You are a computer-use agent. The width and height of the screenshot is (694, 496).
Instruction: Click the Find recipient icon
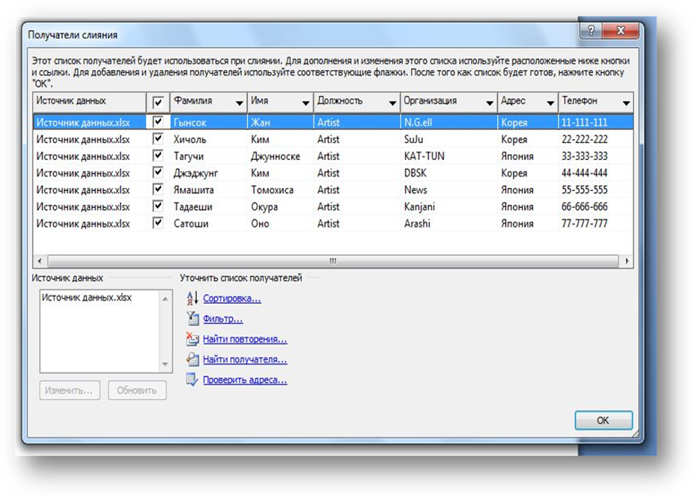192,360
